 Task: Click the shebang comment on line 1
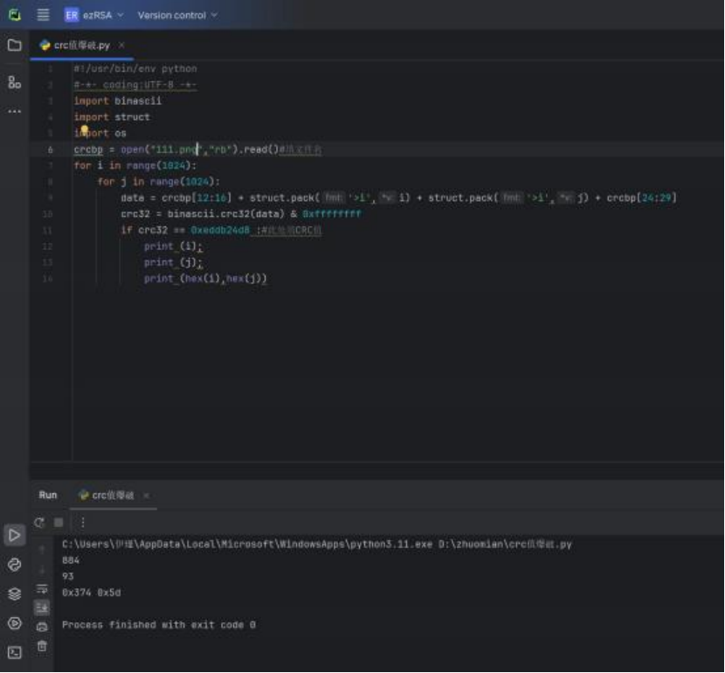coord(135,68)
